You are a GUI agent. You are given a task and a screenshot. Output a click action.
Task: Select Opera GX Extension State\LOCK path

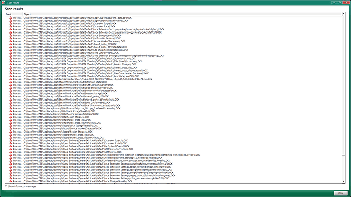click(x=75, y=143)
